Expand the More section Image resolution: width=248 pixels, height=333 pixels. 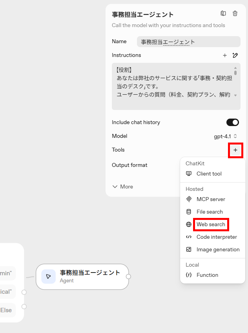coord(123,187)
